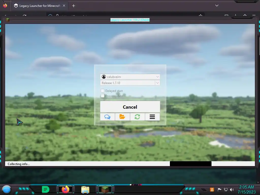The image size is (260, 195).
Task: Open a new browser tab with plus button
Action: (x=73, y=6)
